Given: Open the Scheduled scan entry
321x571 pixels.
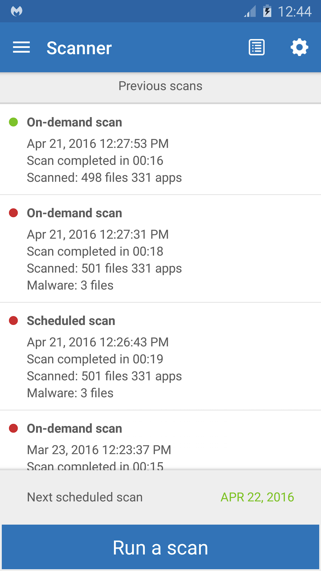Looking at the screenshot, I should point(160,356).
